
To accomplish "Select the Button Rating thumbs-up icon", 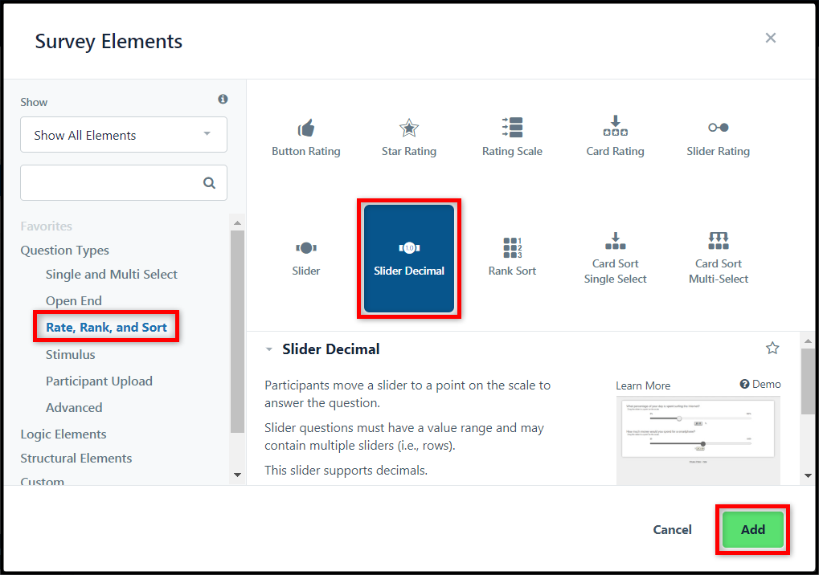I will [x=306, y=128].
